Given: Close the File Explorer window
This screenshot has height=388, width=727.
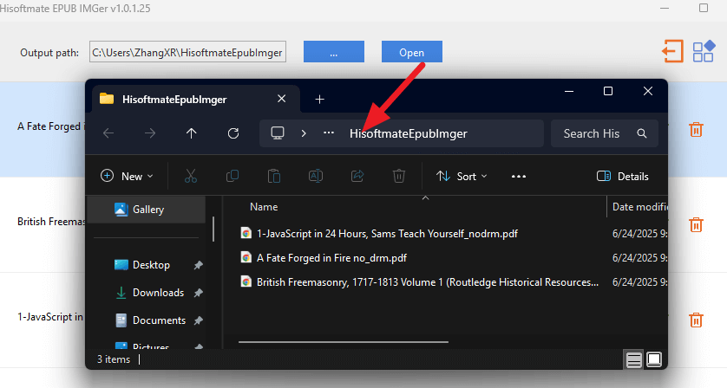Looking at the screenshot, I should pyautogui.click(x=648, y=91).
